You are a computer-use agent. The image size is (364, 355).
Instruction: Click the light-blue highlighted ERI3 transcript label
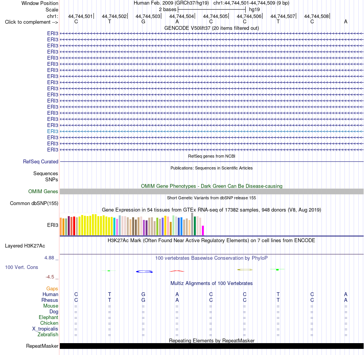tap(52, 131)
